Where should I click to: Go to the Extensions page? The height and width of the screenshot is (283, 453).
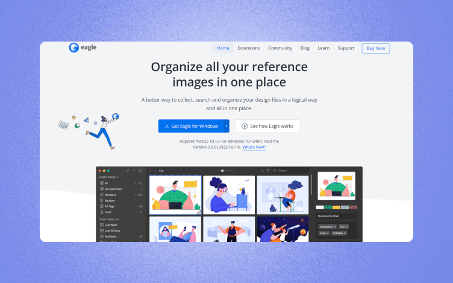[x=248, y=48]
